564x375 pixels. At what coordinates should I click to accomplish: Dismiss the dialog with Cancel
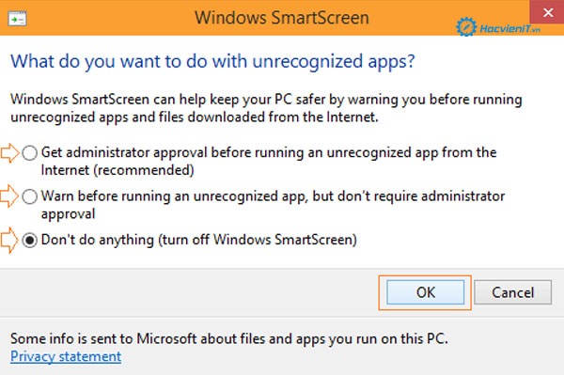[512, 292]
